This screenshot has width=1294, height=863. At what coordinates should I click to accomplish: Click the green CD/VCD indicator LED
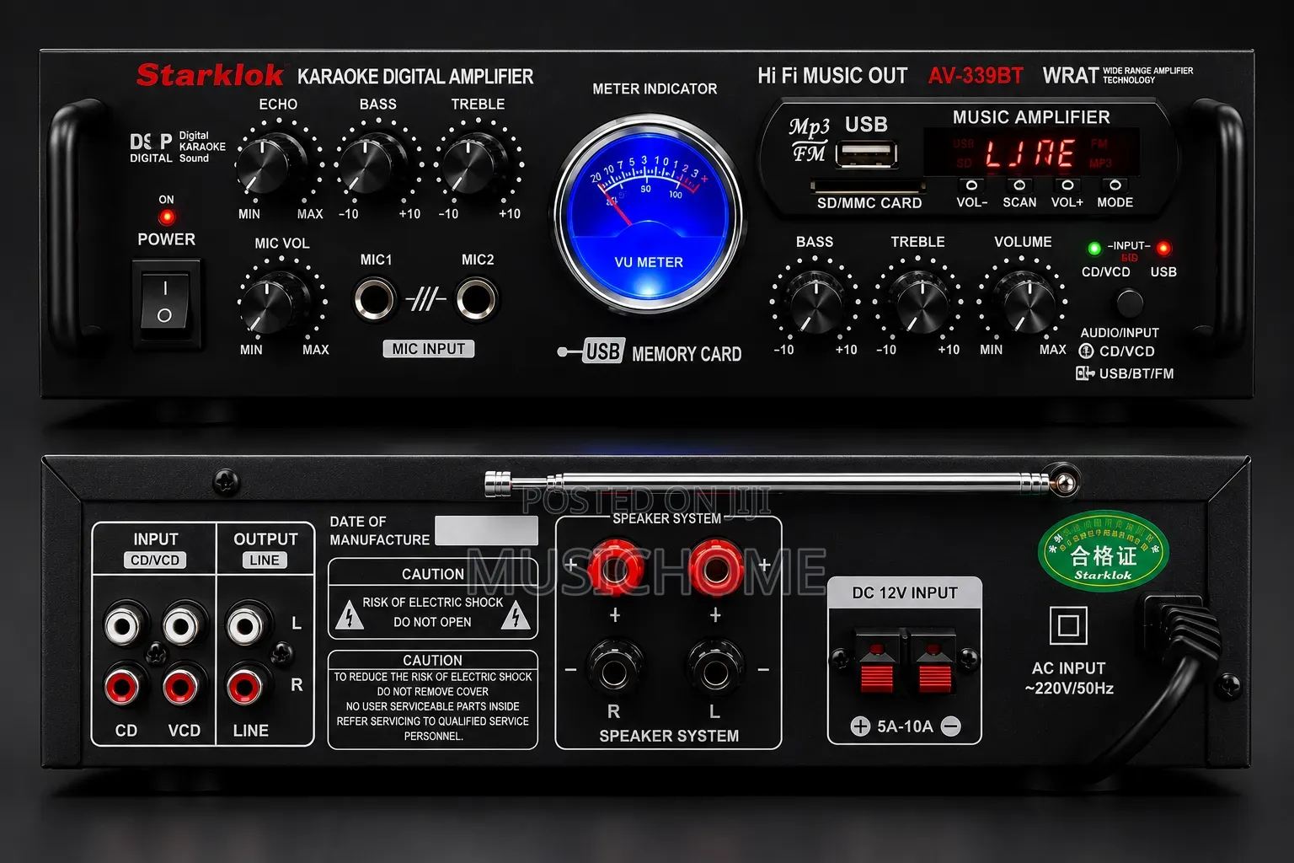tap(1094, 248)
